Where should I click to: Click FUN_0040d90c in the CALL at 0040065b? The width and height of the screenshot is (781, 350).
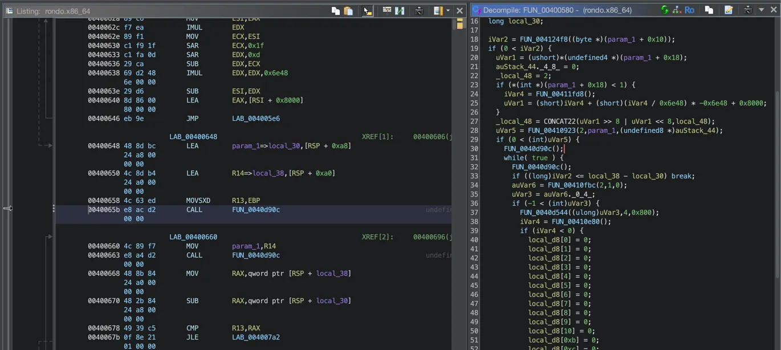[x=255, y=210]
